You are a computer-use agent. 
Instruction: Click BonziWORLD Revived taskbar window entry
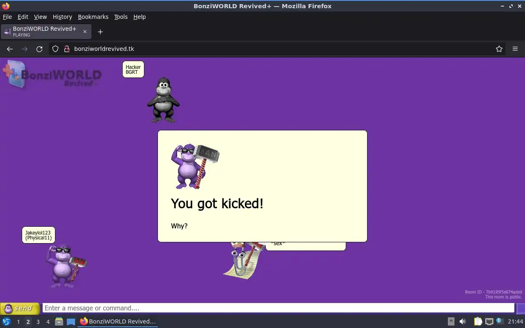pos(118,321)
